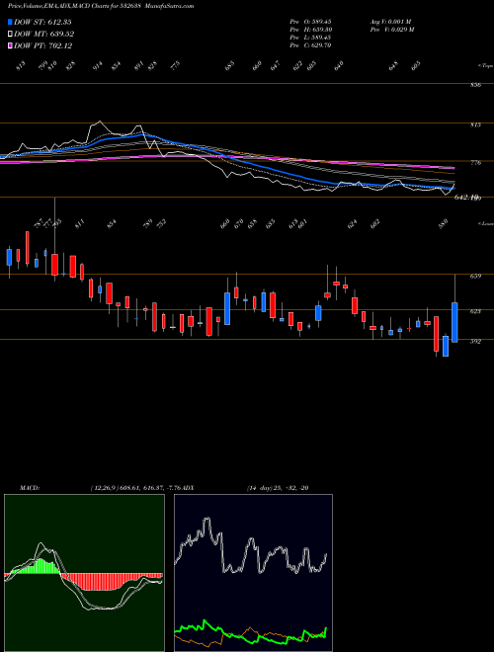The height and width of the screenshot is (652, 494).
Task: Select the 'DOW MT: 639.52' legend text
Action: coord(44,35)
